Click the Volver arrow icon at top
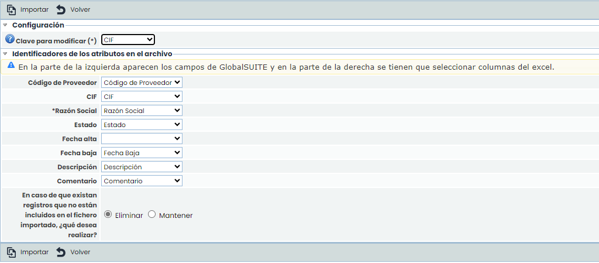Screen dimensions: 599x263 point(61,10)
